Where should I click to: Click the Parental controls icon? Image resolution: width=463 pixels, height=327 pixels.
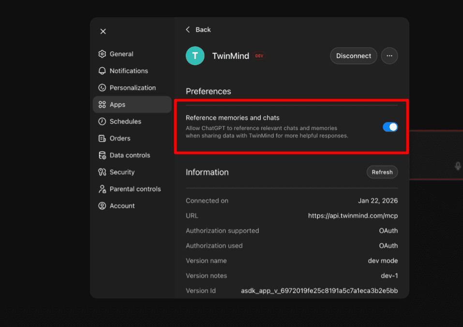click(x=102, y=189)
